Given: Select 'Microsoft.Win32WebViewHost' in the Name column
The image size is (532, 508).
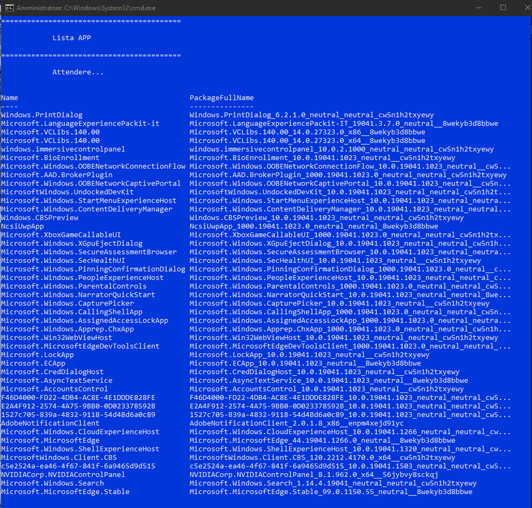Looking at the screenshot, I should pos(57,338).
